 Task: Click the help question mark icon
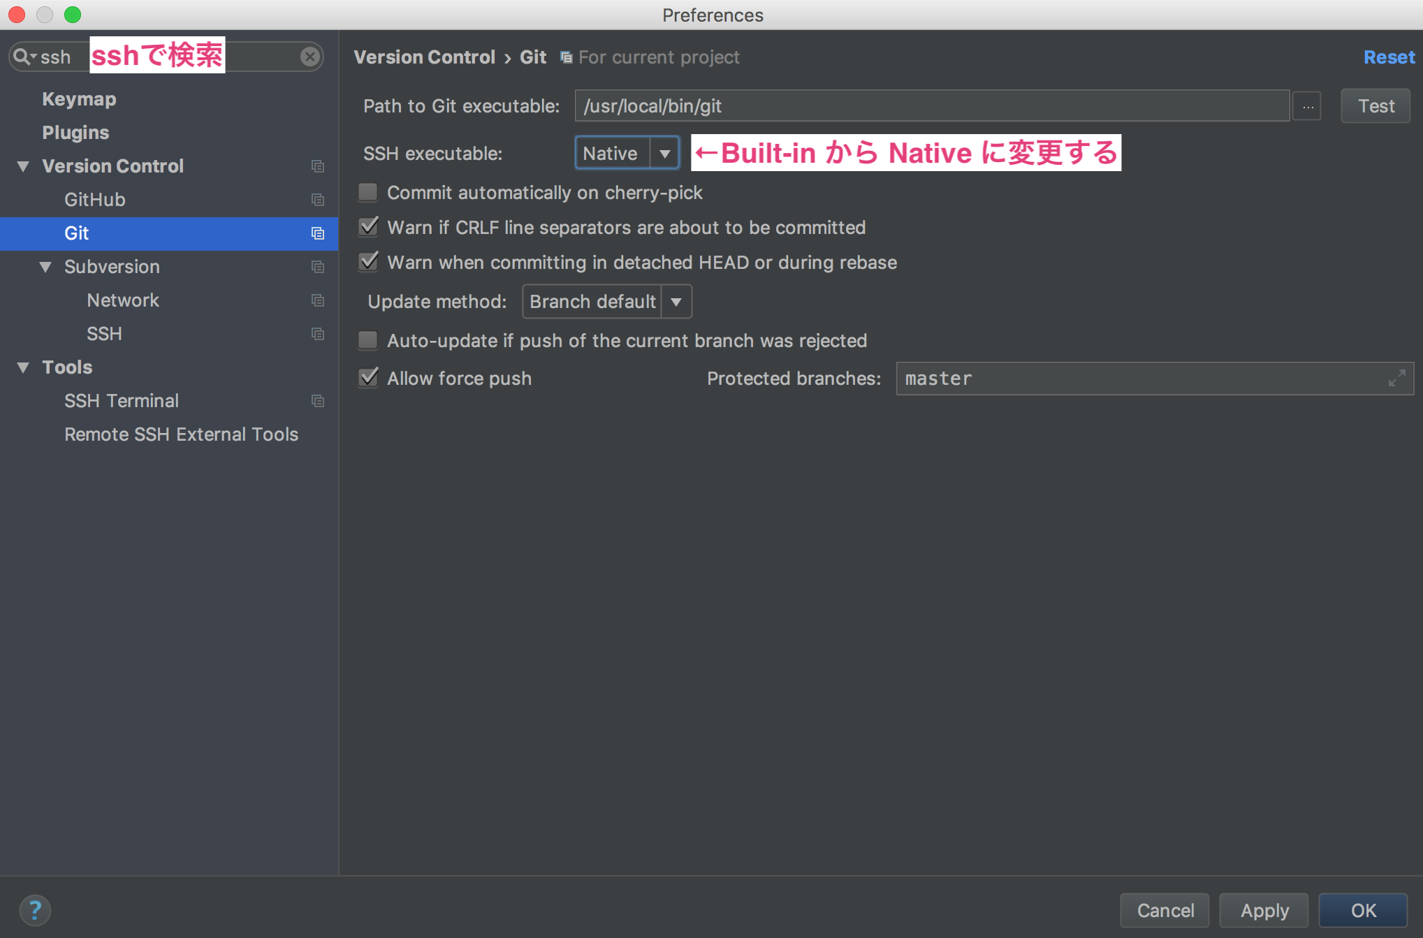pos(35,910)
